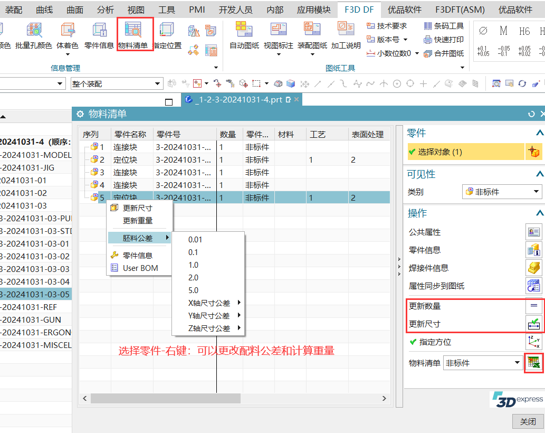Image resolution: width=545 pixels, height=433 pixels.
Task: Select row 2 定位块 in the list
Action: coord(235,159)
